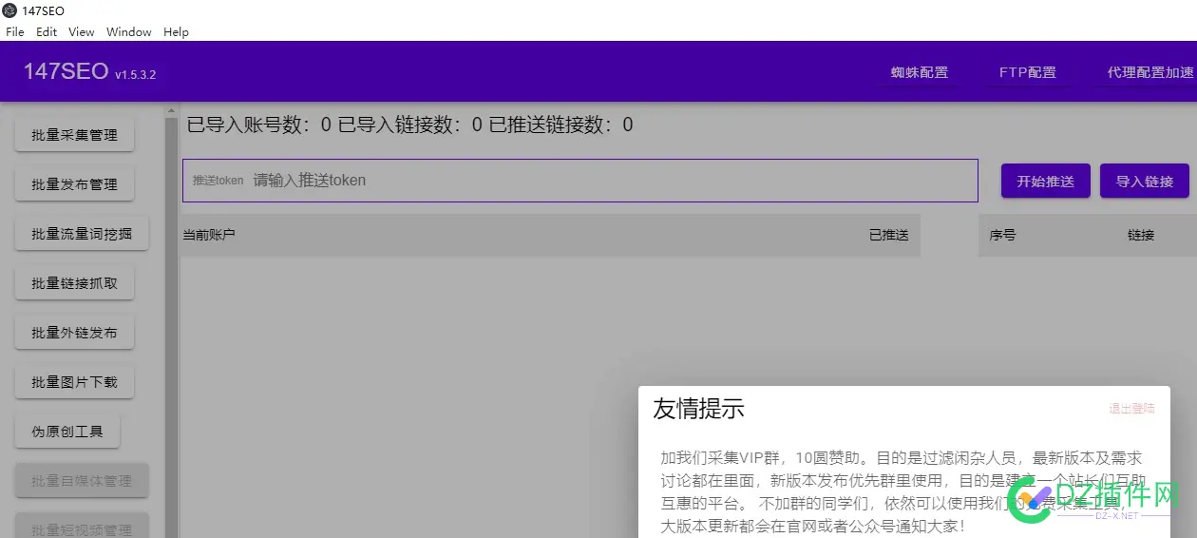Click the 序号 column header

click(x=1002, y=235)
